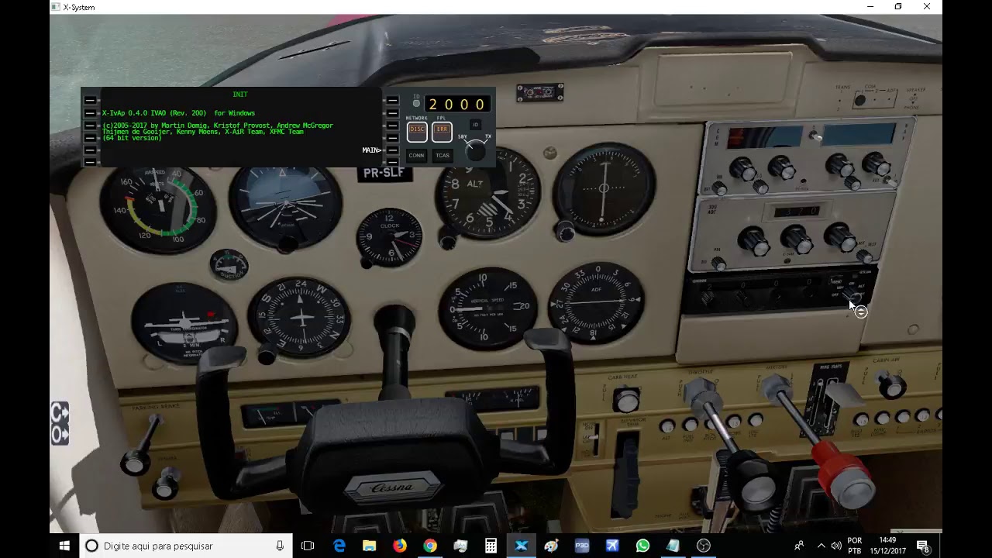Screen dimensions: 992x558
Task: Click the FPL ERR indicator button
Action: [x=442, y=130]
